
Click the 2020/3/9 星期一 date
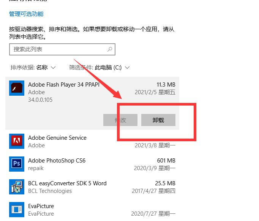click(x=155, y=168)
